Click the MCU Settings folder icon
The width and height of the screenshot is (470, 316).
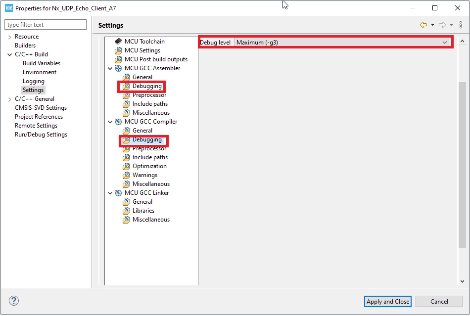(118, 50)
